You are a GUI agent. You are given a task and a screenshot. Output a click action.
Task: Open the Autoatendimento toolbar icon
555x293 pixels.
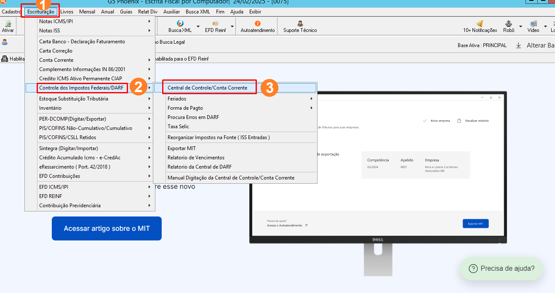coord(257,26)
